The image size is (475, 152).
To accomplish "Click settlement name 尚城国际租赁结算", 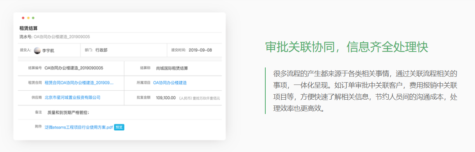I will click(x=172, y=68).
